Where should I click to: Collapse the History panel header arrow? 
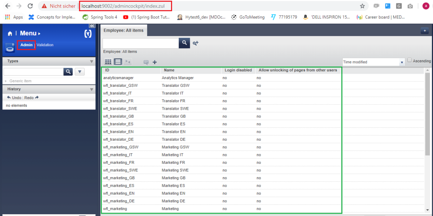coord(92,89)
